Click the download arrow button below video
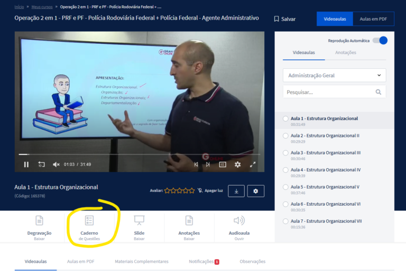This screenshot has width=406, height=276. pyautogui.click(x=236, y=191)
